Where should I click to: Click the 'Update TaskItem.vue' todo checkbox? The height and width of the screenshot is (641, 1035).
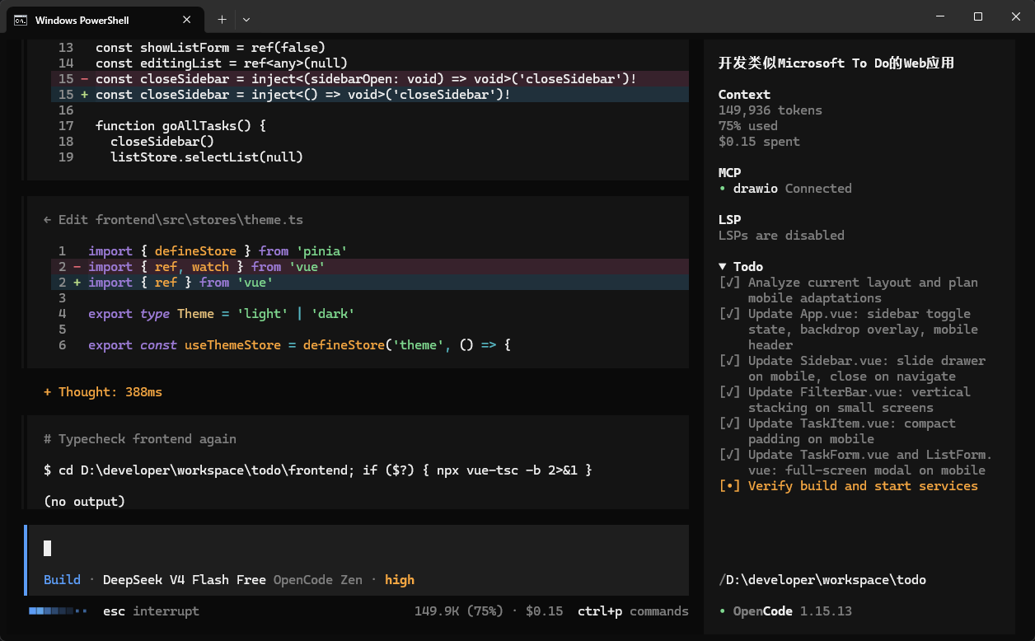coord(729,423)
